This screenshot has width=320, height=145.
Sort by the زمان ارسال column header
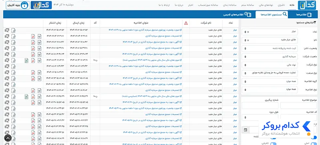tap(79, 23)
